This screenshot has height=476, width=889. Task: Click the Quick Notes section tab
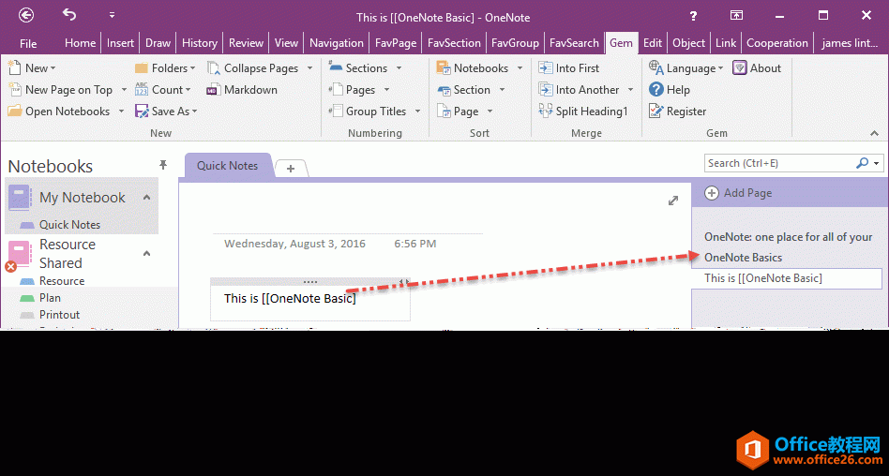click(x=227, y=166)
